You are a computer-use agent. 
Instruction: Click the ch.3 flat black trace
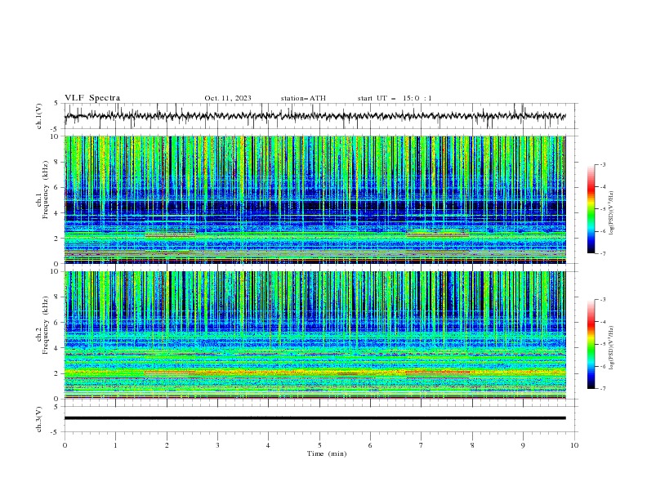[x=315, y=418]
